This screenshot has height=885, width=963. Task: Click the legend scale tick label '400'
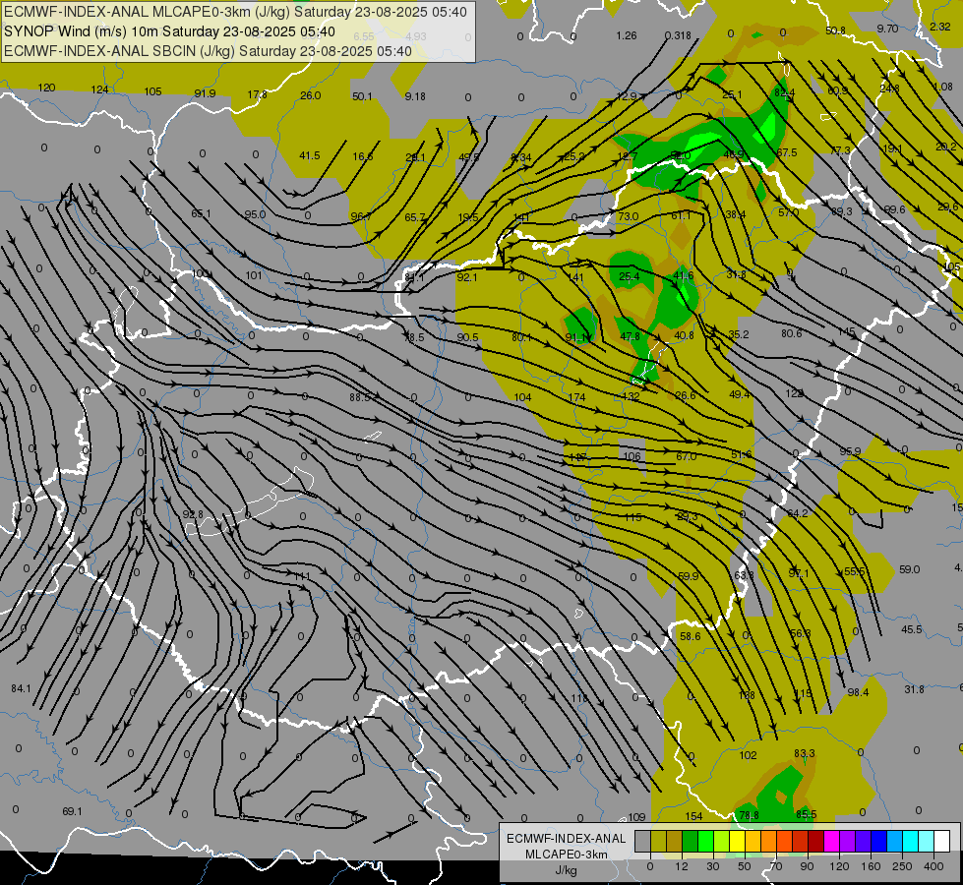[933, 866]
